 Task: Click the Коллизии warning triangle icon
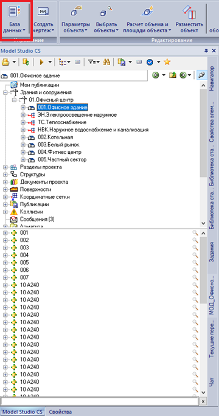[13, 212]
